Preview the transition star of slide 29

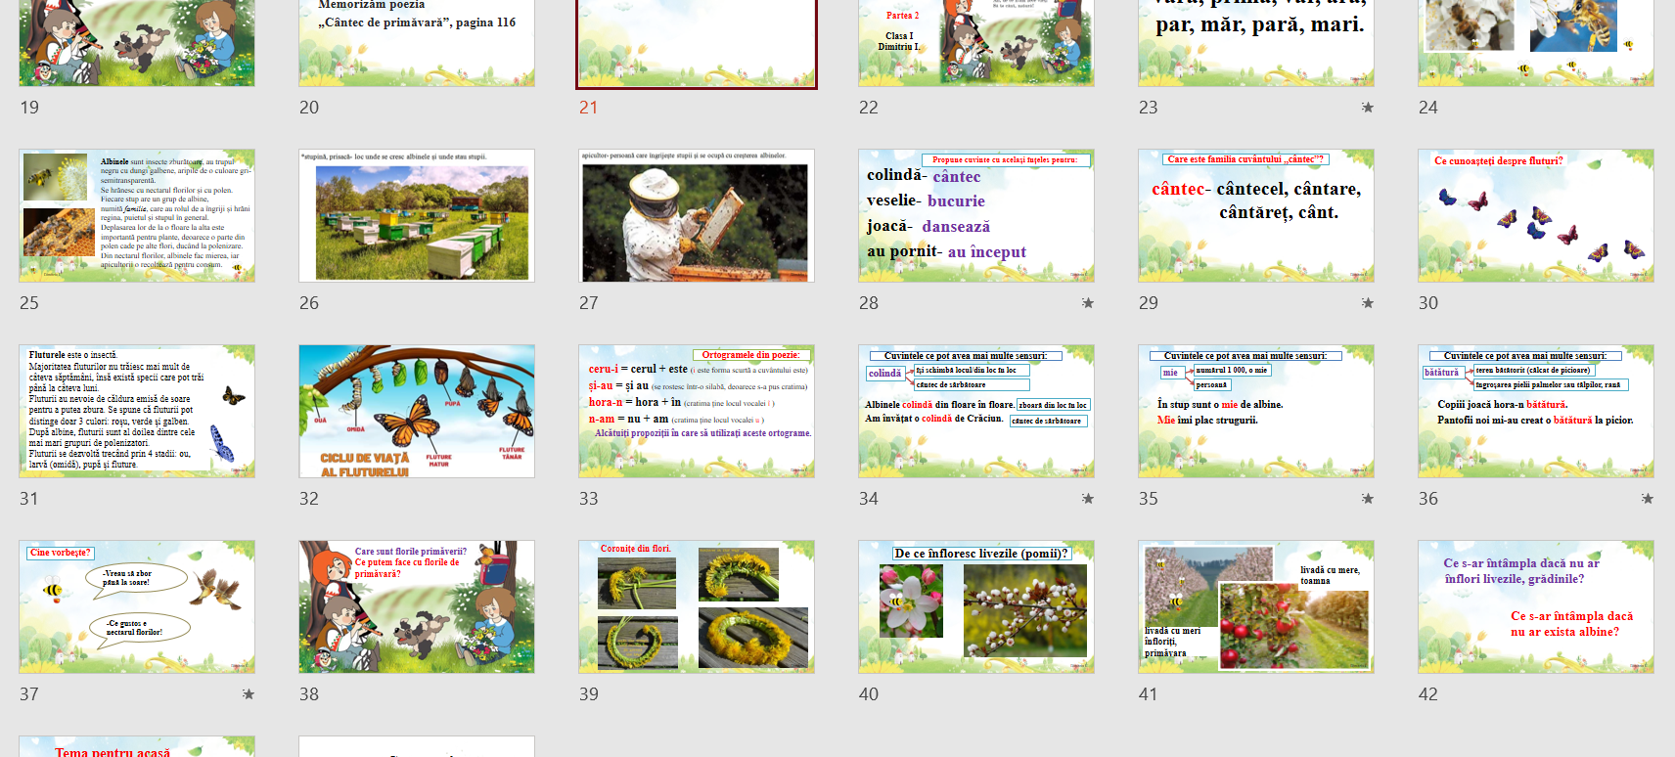click(x=1367, y=303)
